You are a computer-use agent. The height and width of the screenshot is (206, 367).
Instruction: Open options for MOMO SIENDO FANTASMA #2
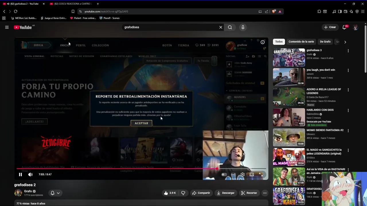[x=348, y=131]
